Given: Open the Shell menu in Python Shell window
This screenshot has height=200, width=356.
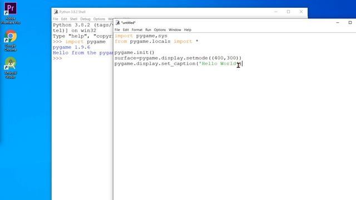Looking at the screenshot, I should [73, 19].
